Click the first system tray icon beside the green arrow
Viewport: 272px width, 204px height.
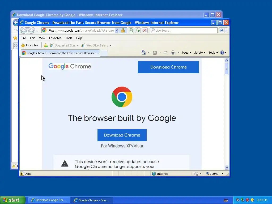(x=238, y=200)
